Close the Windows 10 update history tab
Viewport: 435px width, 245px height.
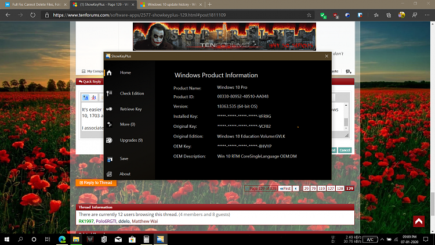[200, 5]
